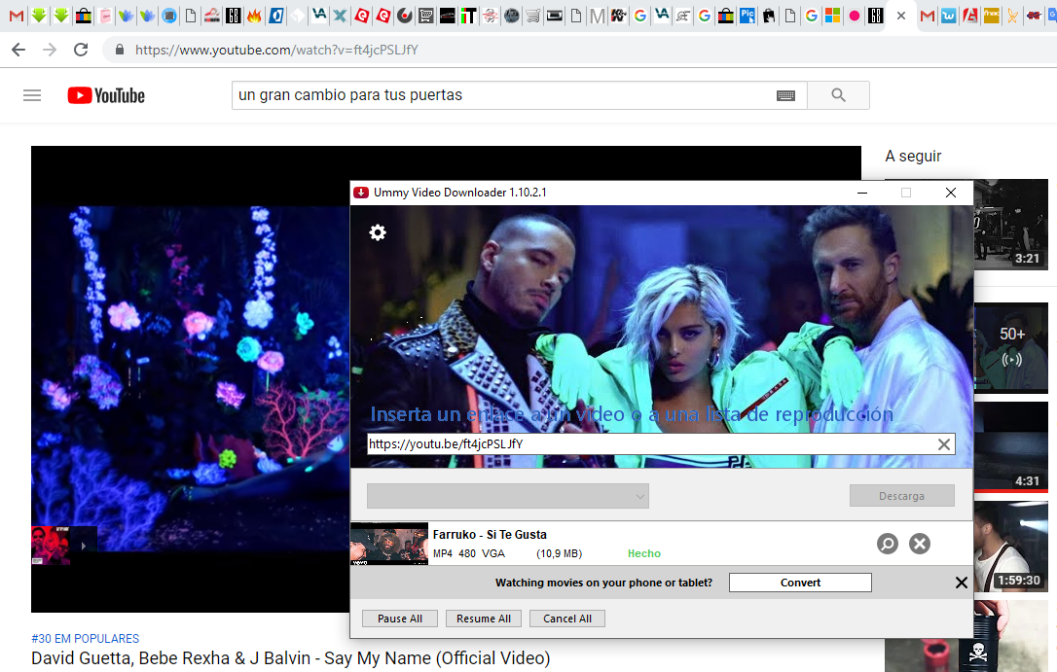Click the YouTube search magnifier button
Screen dimensions: 1057x672
838,95
